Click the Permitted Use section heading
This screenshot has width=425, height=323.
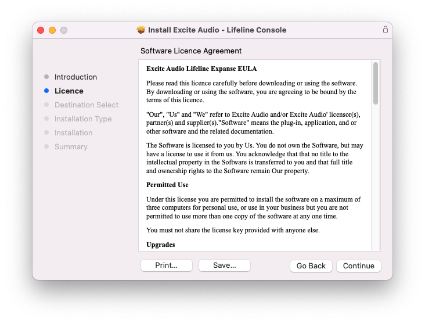167,185
